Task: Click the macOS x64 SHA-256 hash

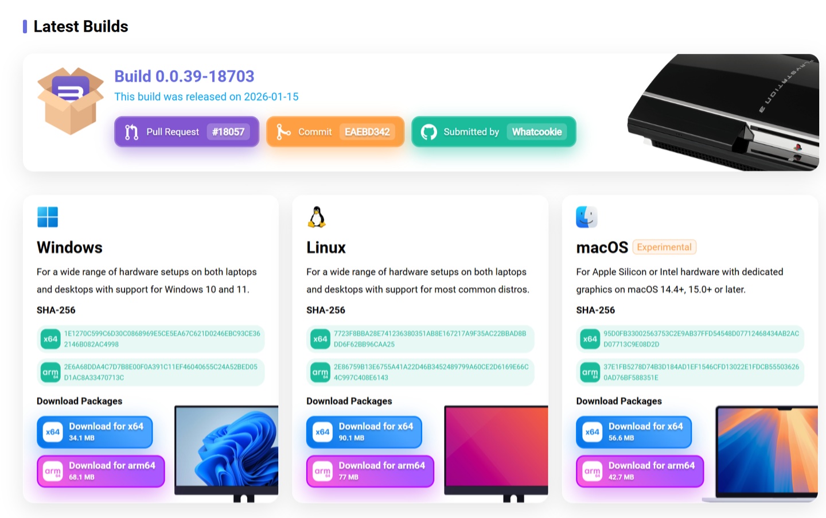Action: [x=701, y=339]
